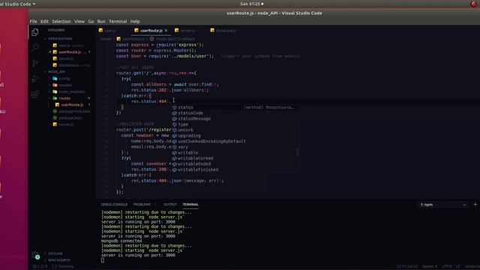Click the LF line ending status bar entry
Image resolution: width=480 pixels, height=270 pixels.
[458, 267]
